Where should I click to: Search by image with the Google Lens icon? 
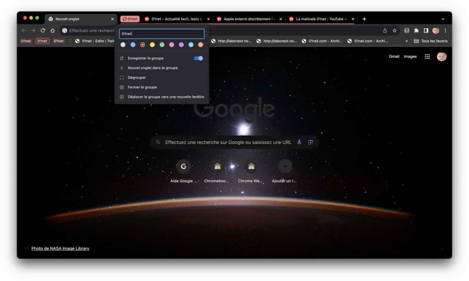point(310,142)
